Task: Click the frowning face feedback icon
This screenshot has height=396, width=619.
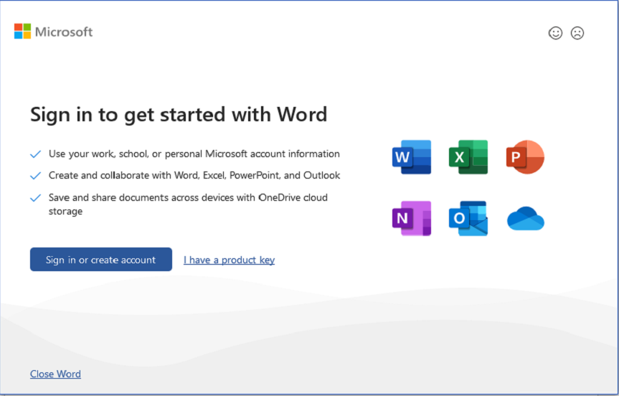Action: coord(577,33)
